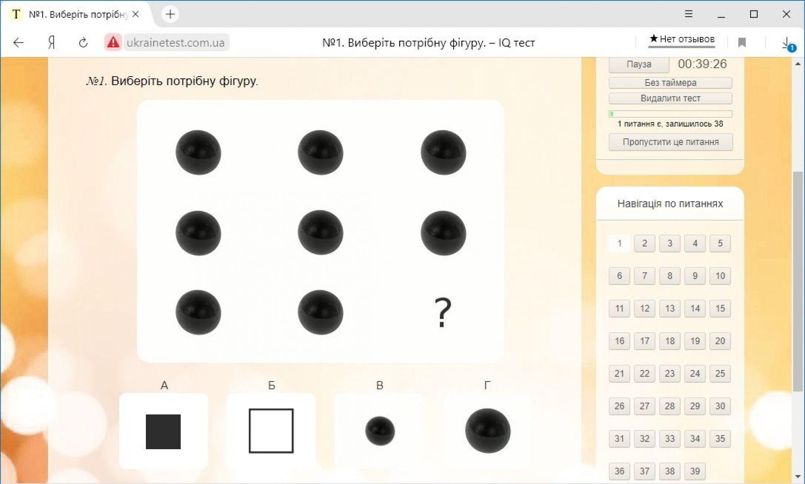805x484 pixels.
Task: Click the test progress bar
Action: [670, 114]
